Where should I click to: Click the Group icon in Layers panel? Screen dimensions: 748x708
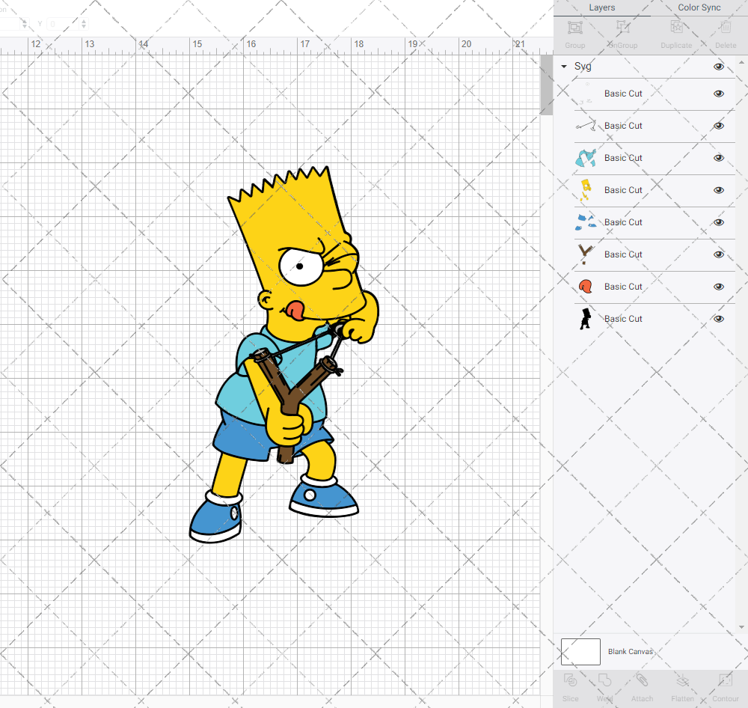tap(574, 31)
